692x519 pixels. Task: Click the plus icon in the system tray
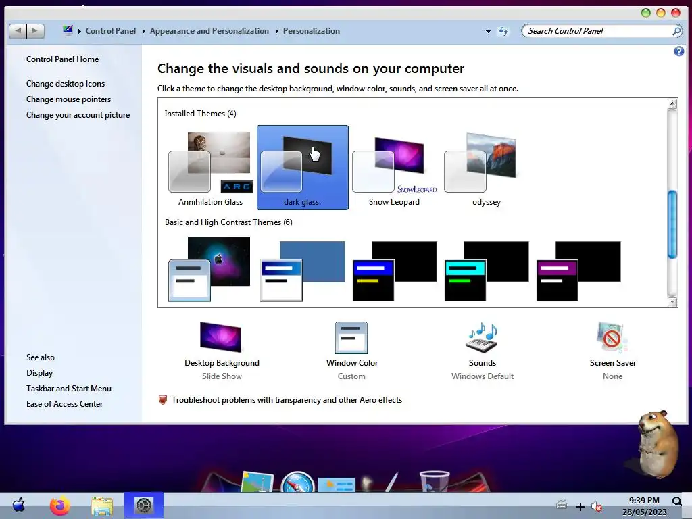[580, 507]
